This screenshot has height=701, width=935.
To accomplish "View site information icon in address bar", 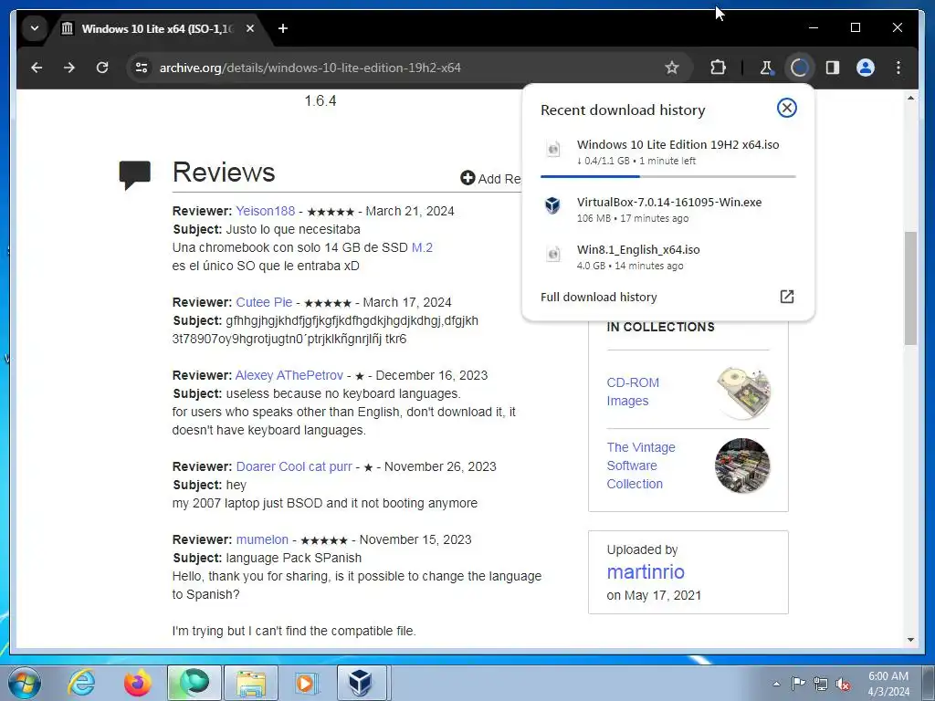I will [x=142, y=68].
